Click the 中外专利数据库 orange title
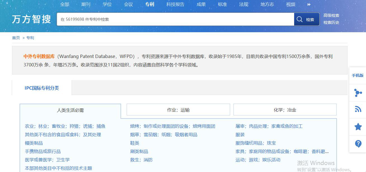Viewport: 366px width, 172px height. click(x=39, y=56)
